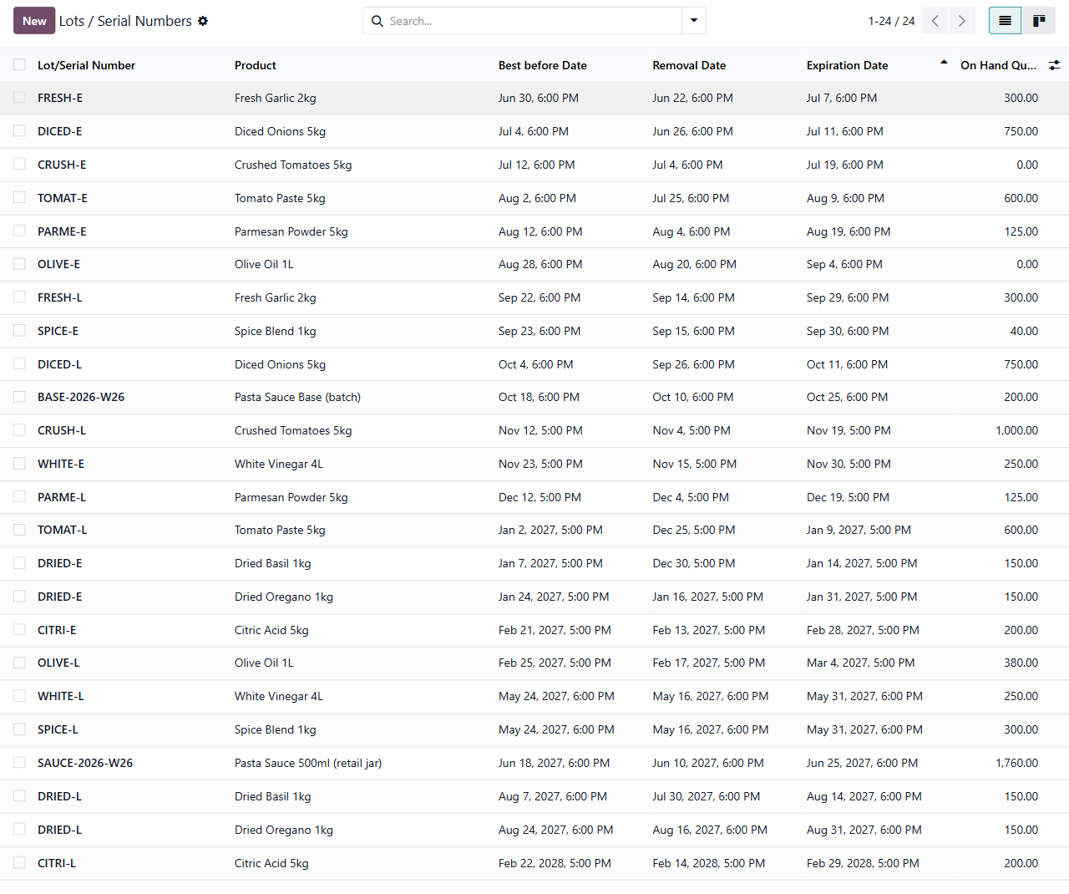Sort by Removal Date column header
The height and width of the screenshot is (894, 1069).
pyautogui.click(x=689, y=65)
